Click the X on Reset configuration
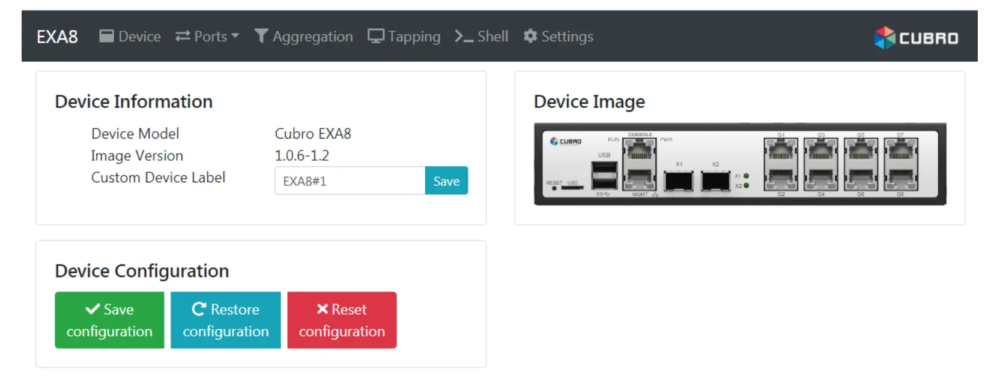Screen dimensions: 985x391 [x=323, y=309]
